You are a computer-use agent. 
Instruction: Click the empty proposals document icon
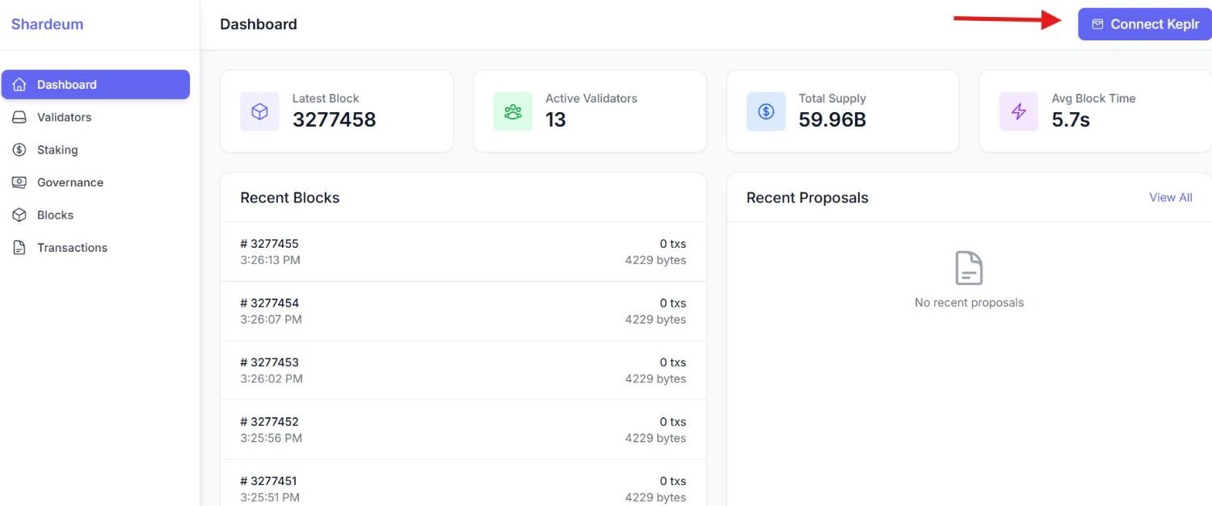pyautogui.click(x=969, y=269)
